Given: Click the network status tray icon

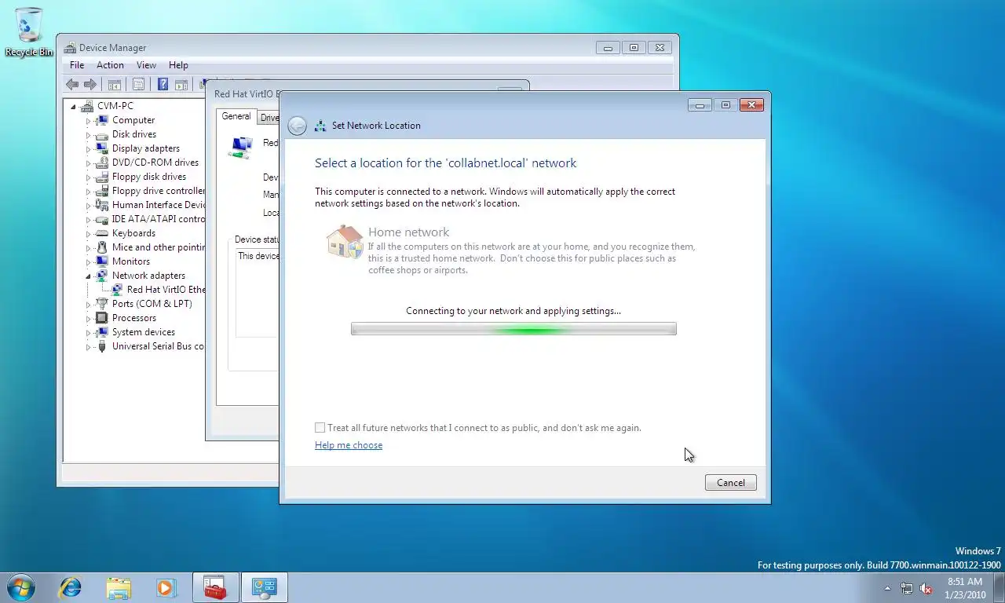Looking at the screenshot, I should tap(907, 588).
